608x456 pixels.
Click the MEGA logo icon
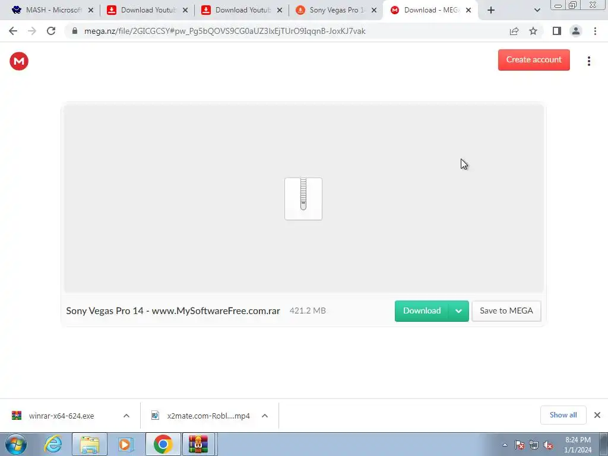[x=19, y=61]
